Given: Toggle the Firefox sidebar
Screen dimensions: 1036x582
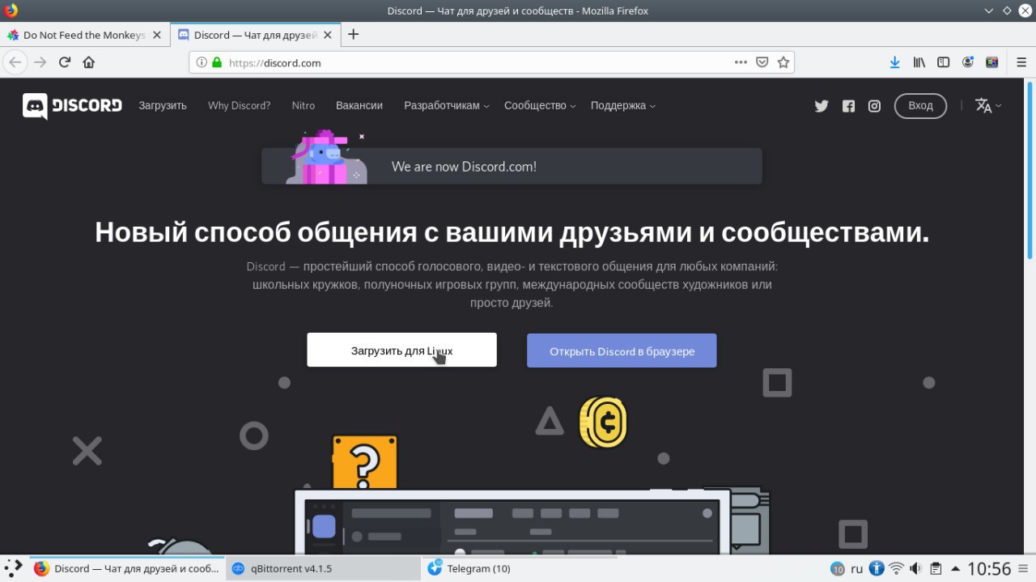Looking at the screenshot, I should coord(944,62).
